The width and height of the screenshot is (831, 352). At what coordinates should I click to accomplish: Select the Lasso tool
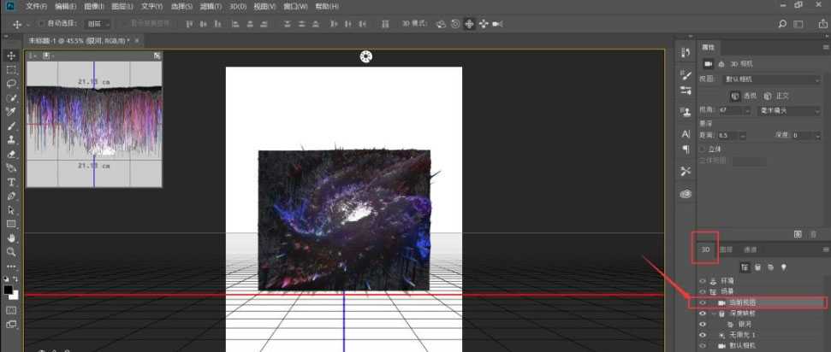[x=12, y=84]
